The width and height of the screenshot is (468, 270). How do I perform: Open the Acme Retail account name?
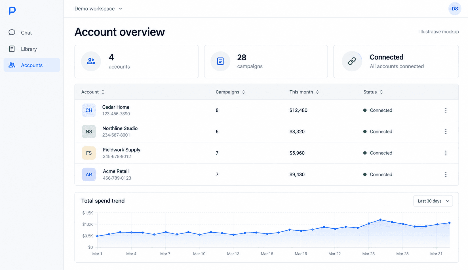pos(116,171)
